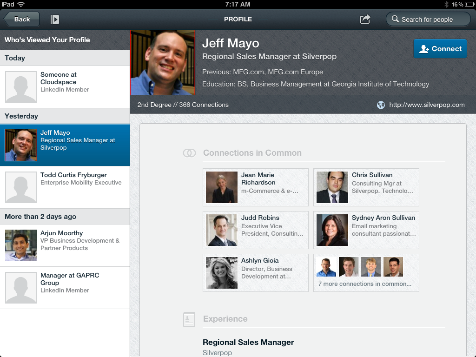This screenshot has width=476, height=357.
Task: Click the 7:17 AM clock
Action: pos(238,4)
